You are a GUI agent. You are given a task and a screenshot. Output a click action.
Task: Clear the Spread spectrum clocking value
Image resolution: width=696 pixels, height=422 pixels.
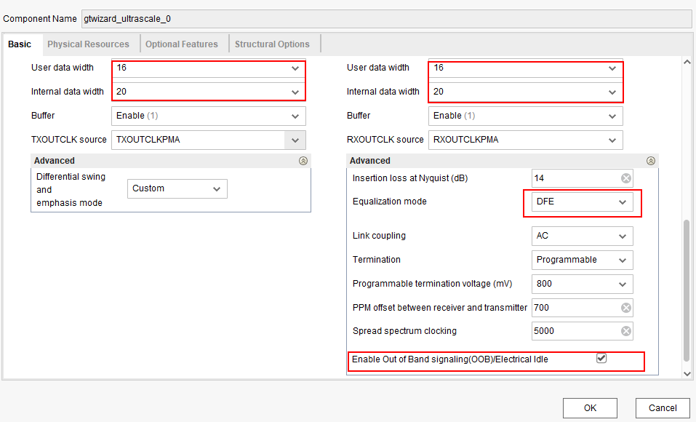pos(625,331)
